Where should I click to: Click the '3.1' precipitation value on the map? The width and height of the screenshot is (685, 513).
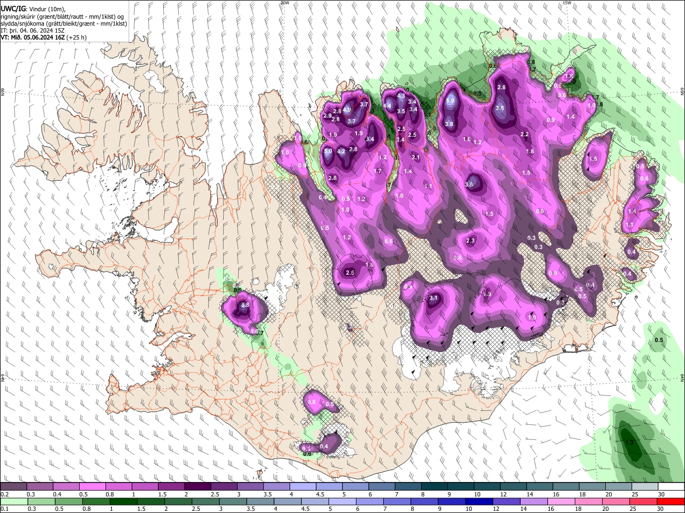coord(434,298)
